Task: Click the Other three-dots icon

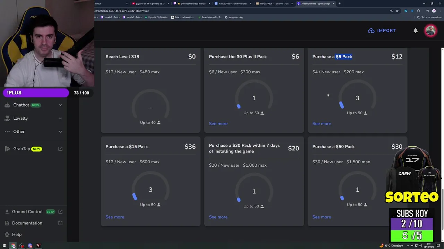Action: (x=7, y=131)
